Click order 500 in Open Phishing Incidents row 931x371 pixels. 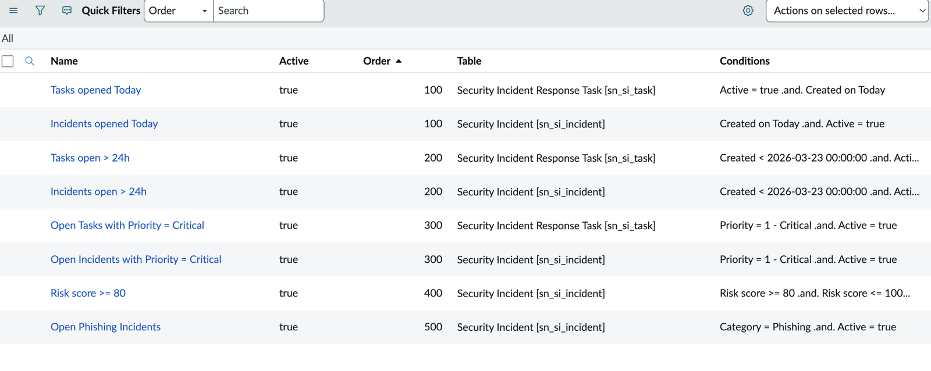coord(433,327)
